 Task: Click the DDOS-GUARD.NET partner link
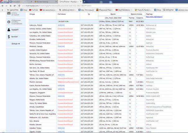[153, 96]
